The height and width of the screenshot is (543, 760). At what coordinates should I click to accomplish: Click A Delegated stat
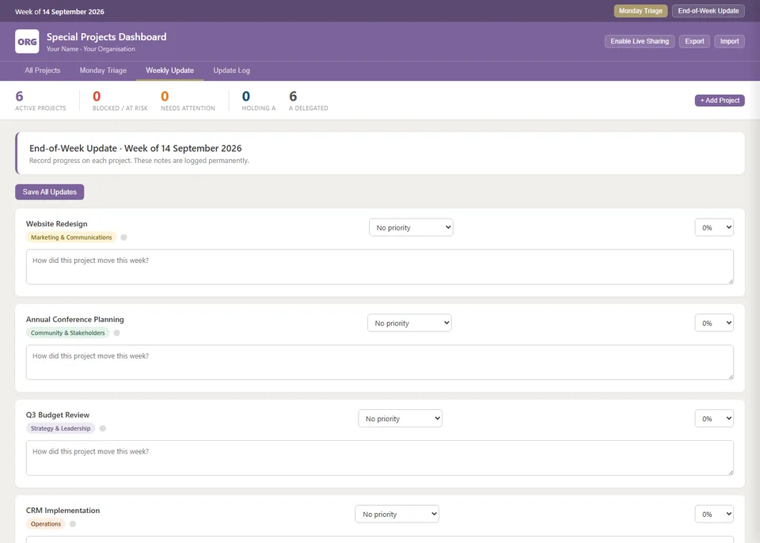308,101
